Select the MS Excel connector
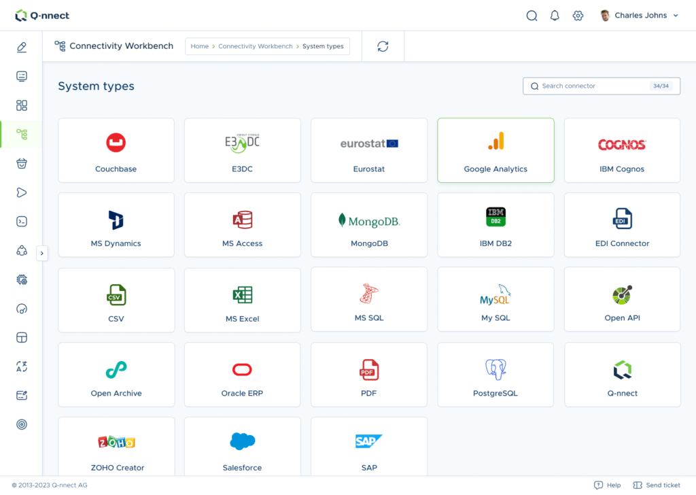This screenshot has height=495, width=696. click(243, 300)
